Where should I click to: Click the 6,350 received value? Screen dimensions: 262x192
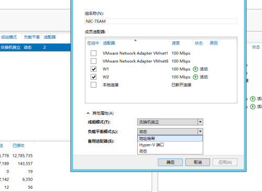point(27,179)
